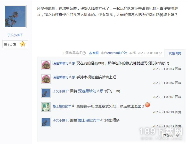187x144 pixels.
Task: Reply to the 08:53 comment
Action: pyautogui.click(x=178, y=69)
